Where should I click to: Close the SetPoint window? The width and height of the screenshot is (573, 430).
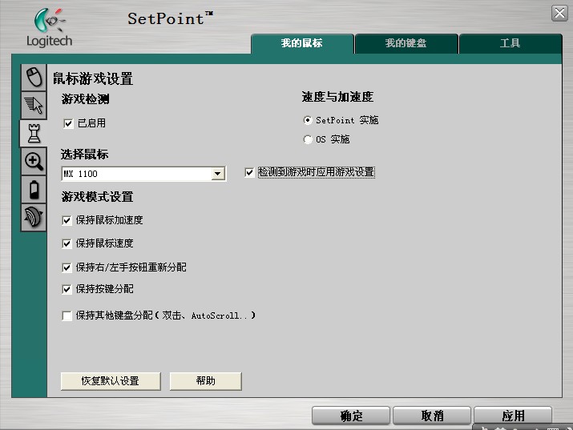[559, 13]
